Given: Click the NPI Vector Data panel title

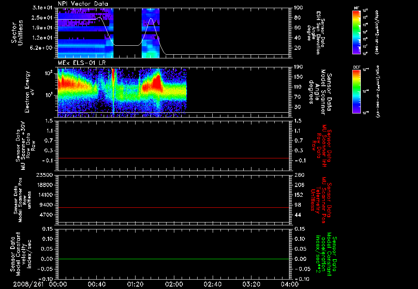Looking at the screenshot, I should pos(83,4).
